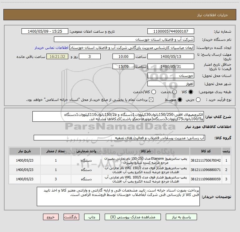The height and width of the screenshot is (232, 240).
Task: Click the گروه کالا field
Action: pyautogui.click(x=119, y=138)
